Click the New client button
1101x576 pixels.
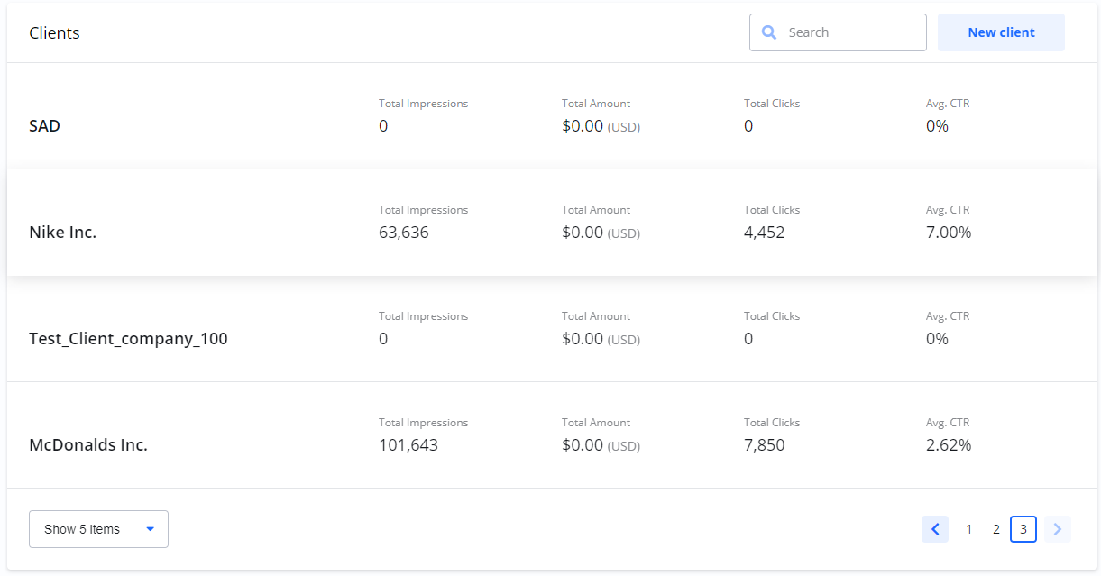point(1001,32)
